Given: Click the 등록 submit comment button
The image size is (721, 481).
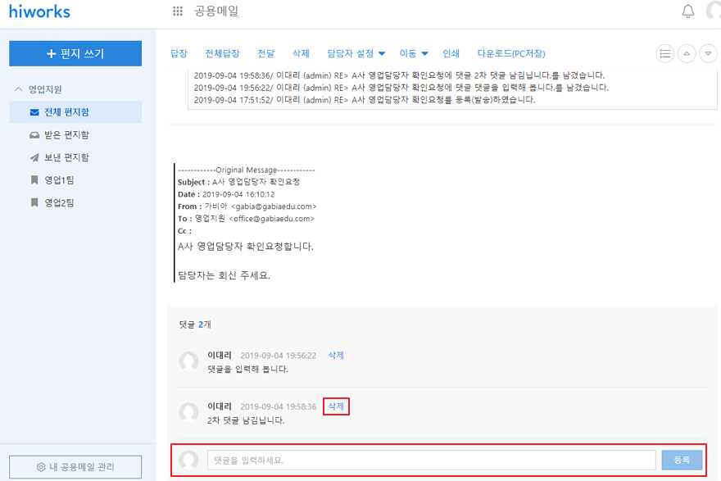Looking at the screenshot, I should [x=682, y=460].
